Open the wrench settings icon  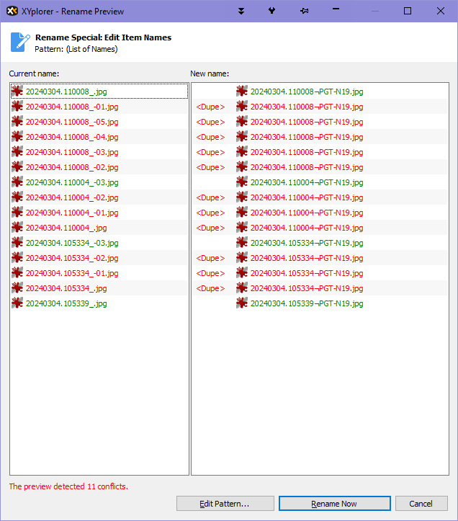click(271, 11)
